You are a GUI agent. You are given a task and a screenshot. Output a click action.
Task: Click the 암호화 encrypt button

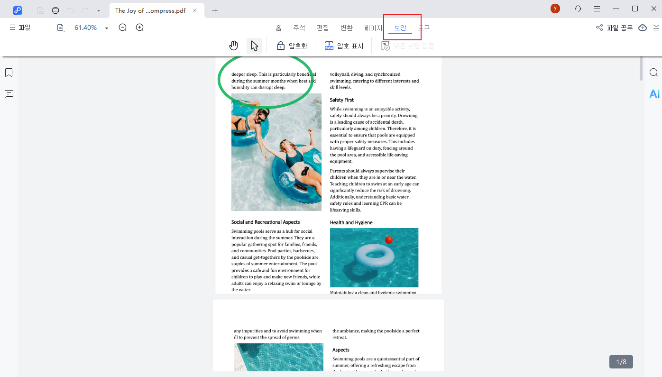click(x=292, y=46)
